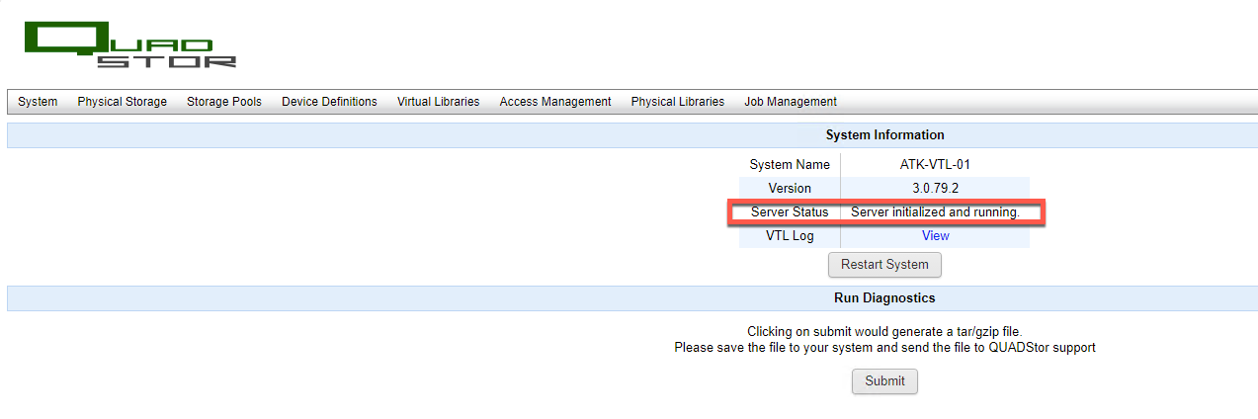Click the System Information section header
Screen dimensions: 1258x419
point(884,135)
